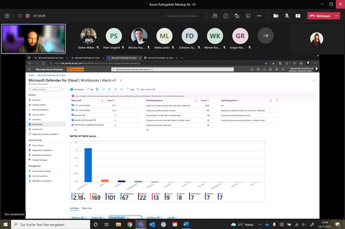Click the Edit pencil in workbook toolbar
The image size is (345, 229).
(90, 89)
